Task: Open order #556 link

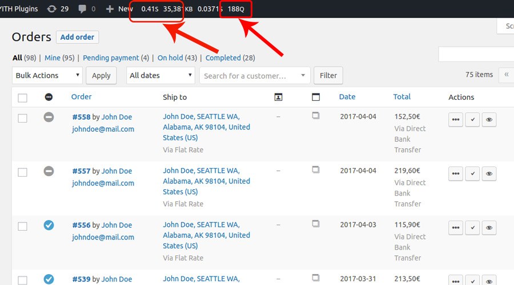Action: pyautogui.click(x=81, y=225)
